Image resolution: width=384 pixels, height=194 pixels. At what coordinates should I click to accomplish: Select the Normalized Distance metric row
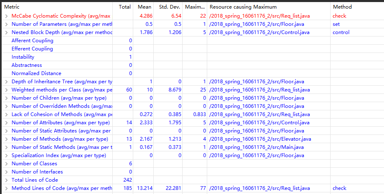(36, 73)
